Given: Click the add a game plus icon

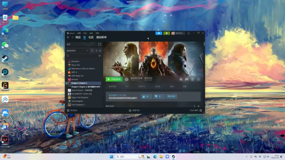Looking at the screenshot, I should tap(68, 110).
